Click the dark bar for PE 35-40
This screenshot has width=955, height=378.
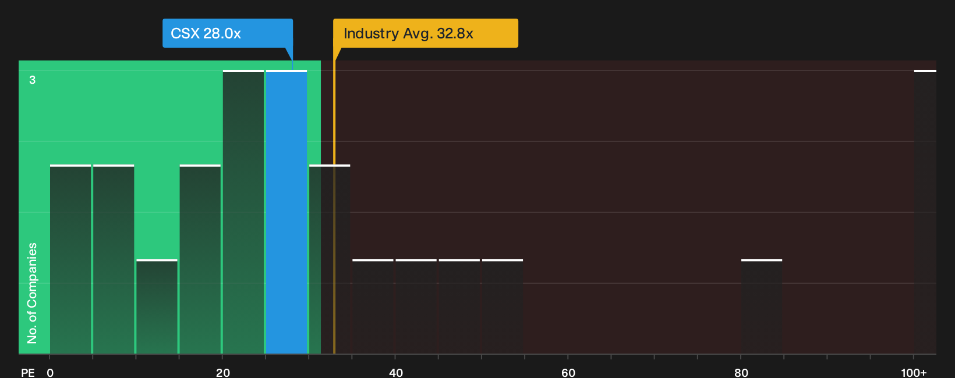373,306
